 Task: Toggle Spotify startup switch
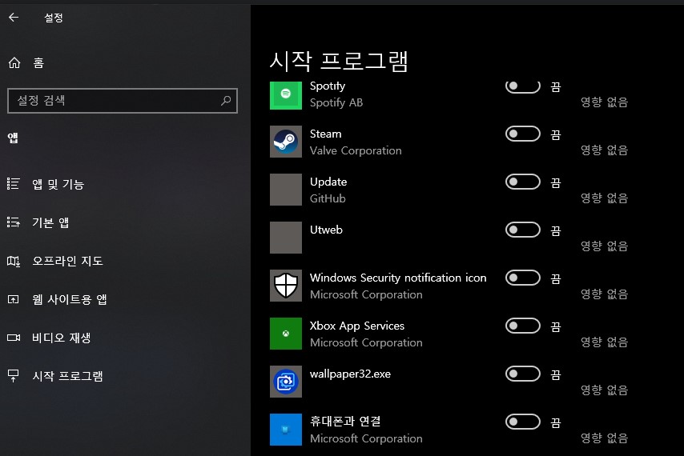coord(522,86)
